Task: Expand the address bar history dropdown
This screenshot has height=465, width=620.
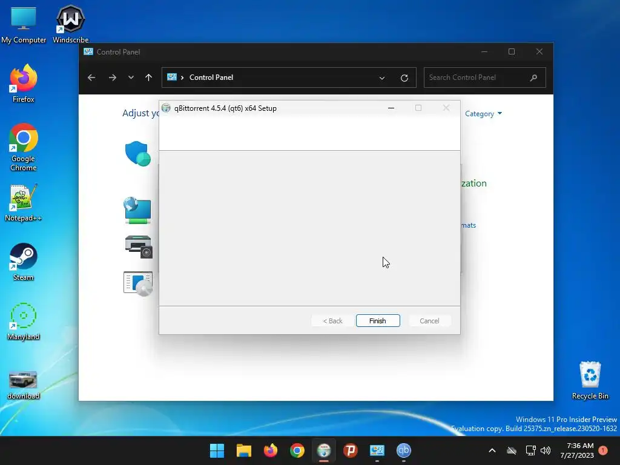Action: tap(382, 78)
